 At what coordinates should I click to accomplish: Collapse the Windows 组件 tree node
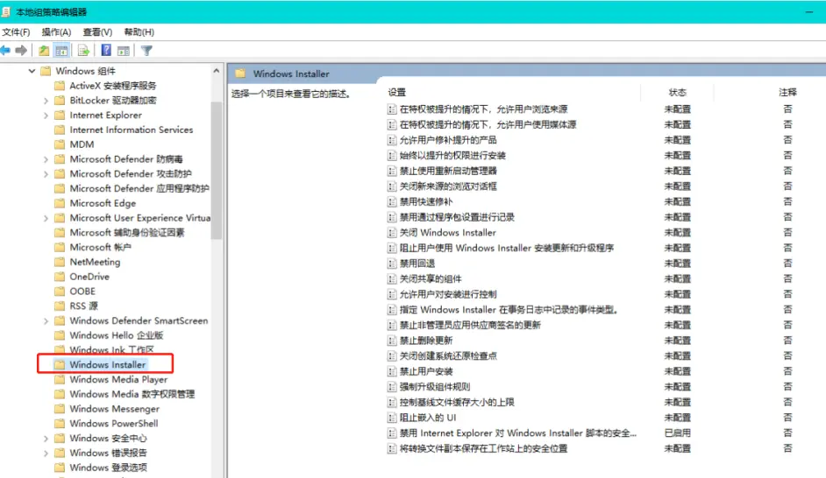tap(32, 70)
